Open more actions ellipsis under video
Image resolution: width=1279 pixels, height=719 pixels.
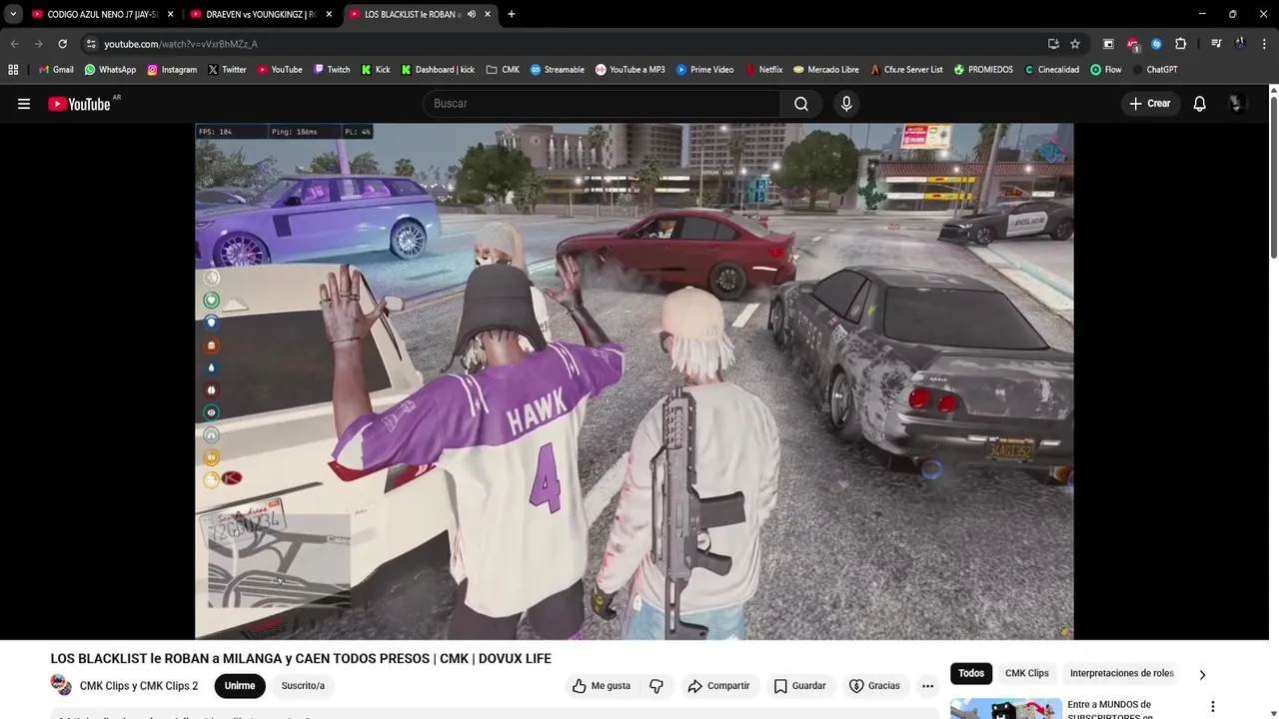click(x=927, y=686)
